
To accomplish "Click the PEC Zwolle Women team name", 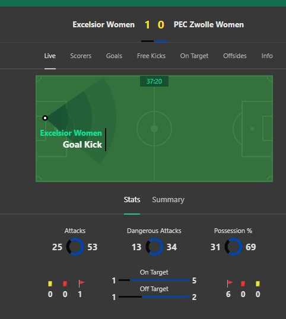I will coord(209,25).
